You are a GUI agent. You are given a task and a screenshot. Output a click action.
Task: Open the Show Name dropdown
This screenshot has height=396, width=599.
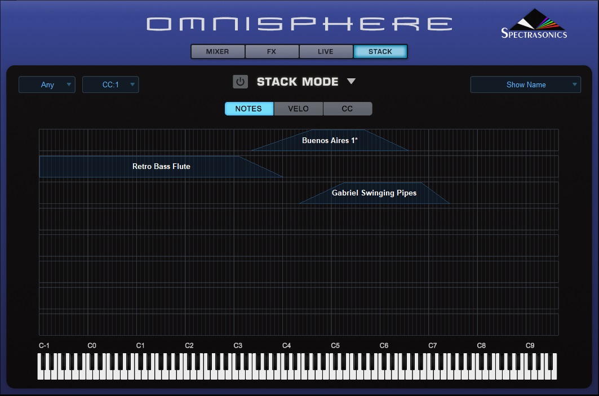(x=526, y=84)
